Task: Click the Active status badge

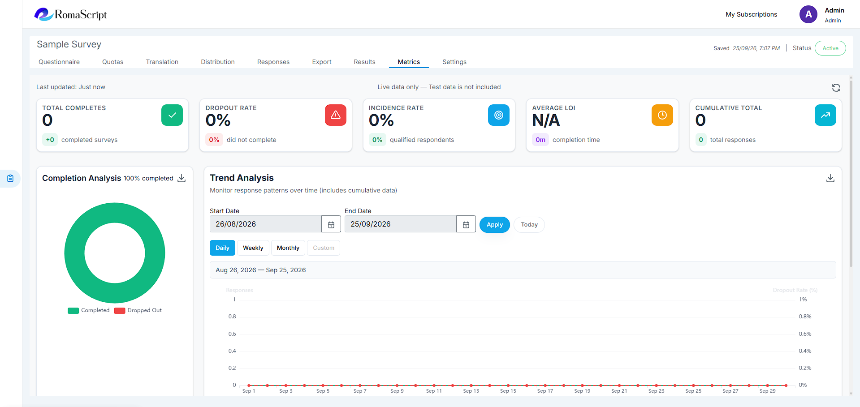Action: 830,48
